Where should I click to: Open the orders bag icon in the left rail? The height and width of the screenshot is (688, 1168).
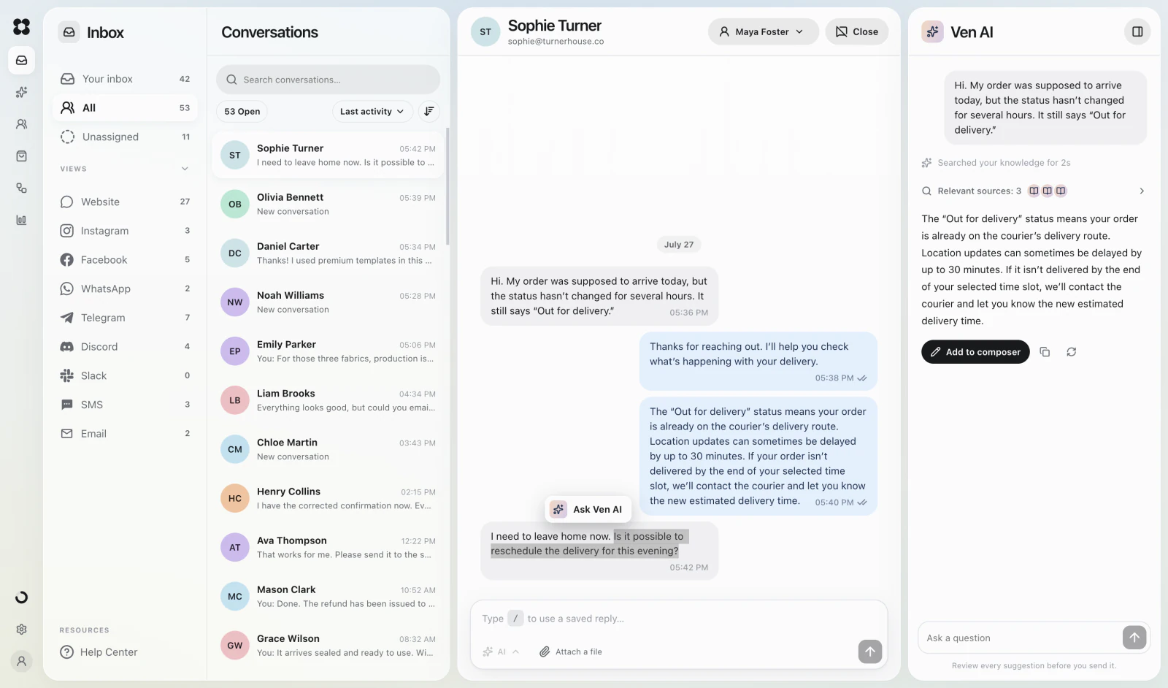click(x=22, y=156)
